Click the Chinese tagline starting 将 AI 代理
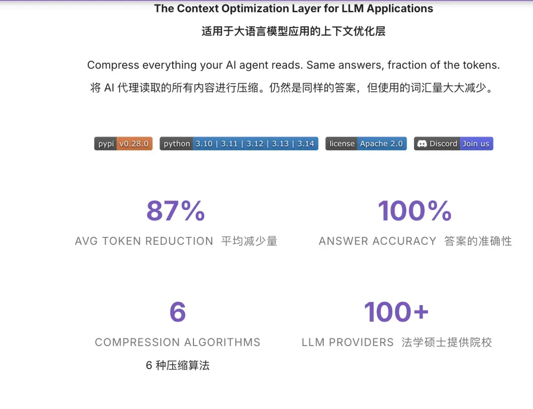This screenshot has width=533, height=409. (292, 88)
